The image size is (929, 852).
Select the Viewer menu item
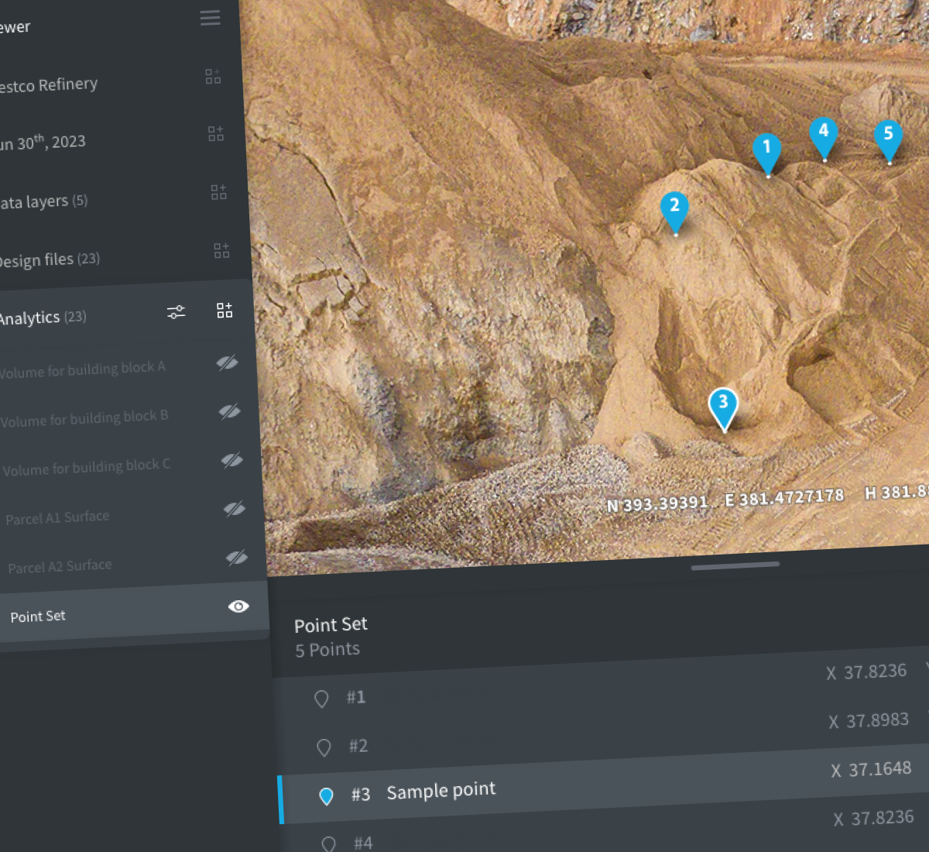tap(15, 26)
